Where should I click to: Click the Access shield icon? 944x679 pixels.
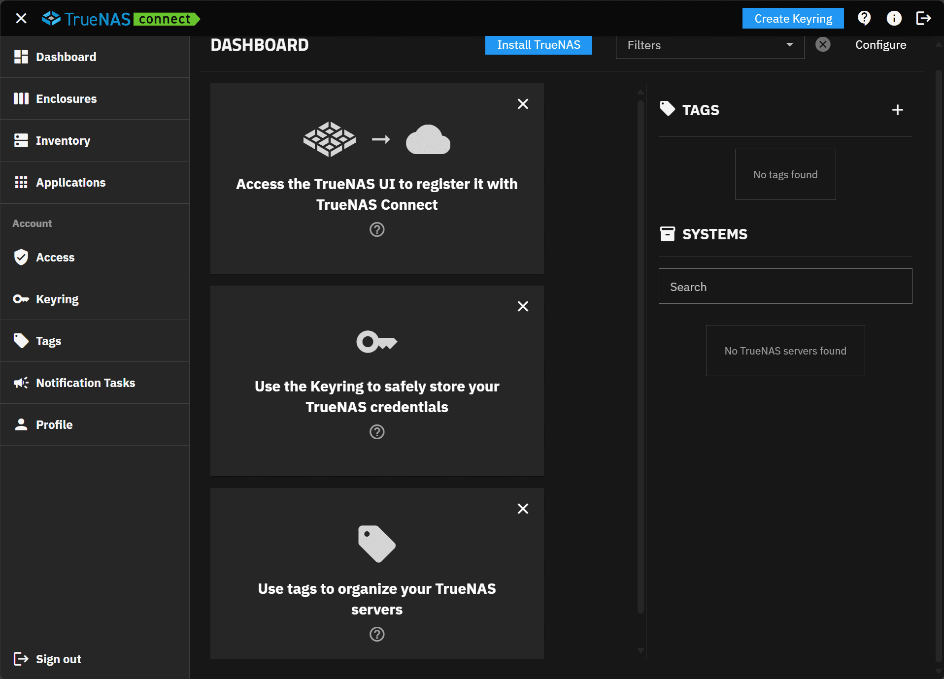pyautogui.click(x=21, y=257)
